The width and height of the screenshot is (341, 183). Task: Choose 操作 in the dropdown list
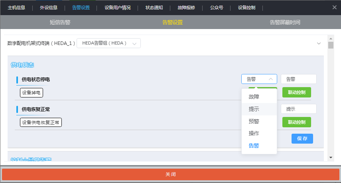click(254, 133)
